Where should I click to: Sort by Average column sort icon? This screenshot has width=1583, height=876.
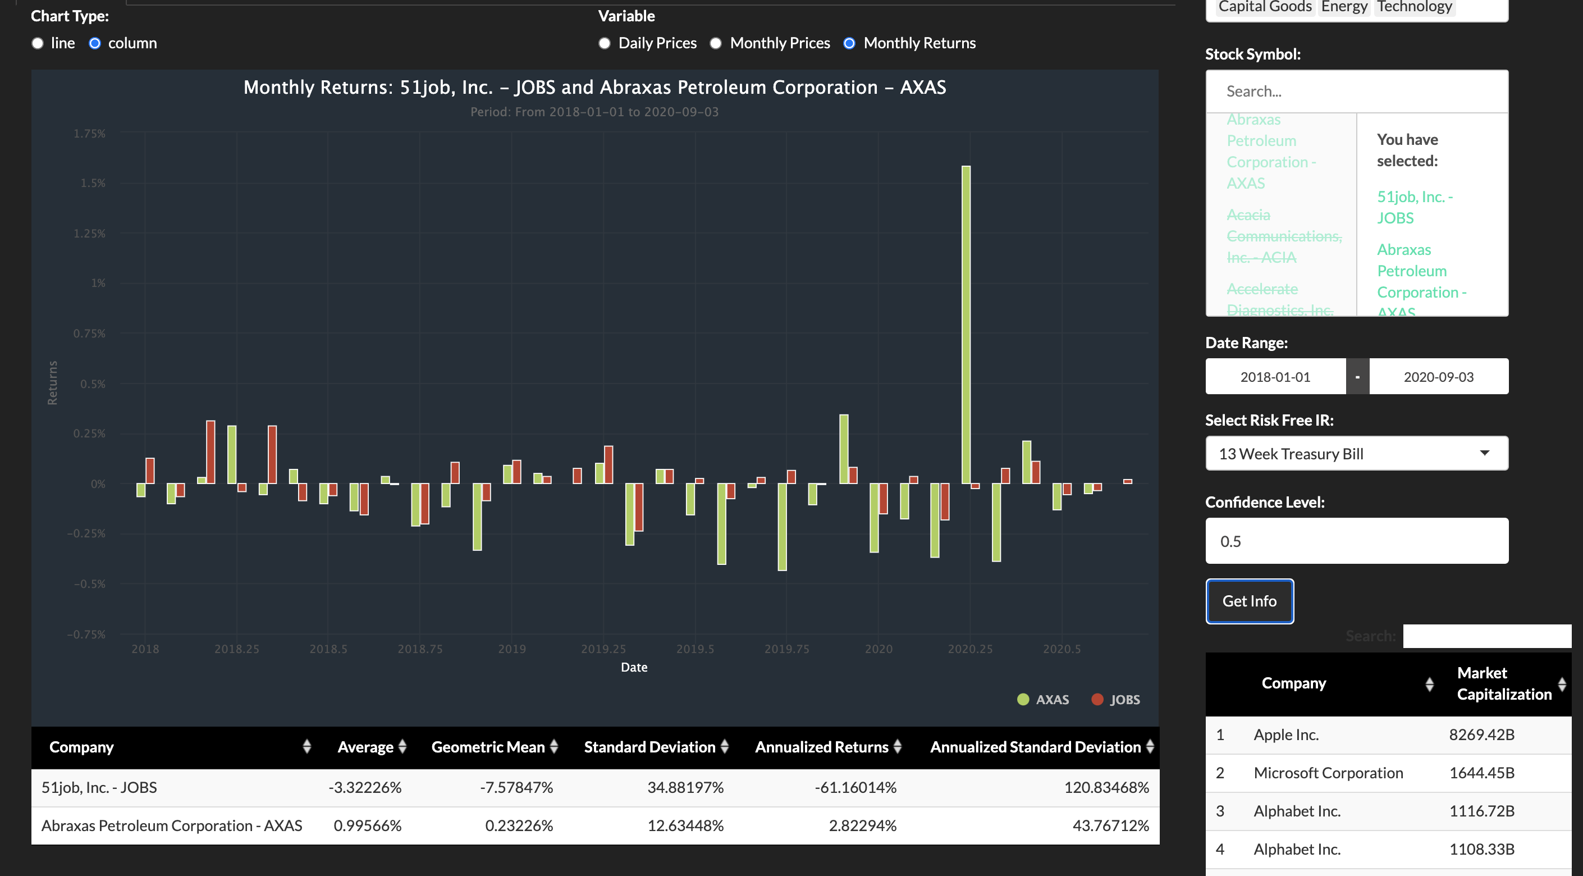tap(402, 746)
